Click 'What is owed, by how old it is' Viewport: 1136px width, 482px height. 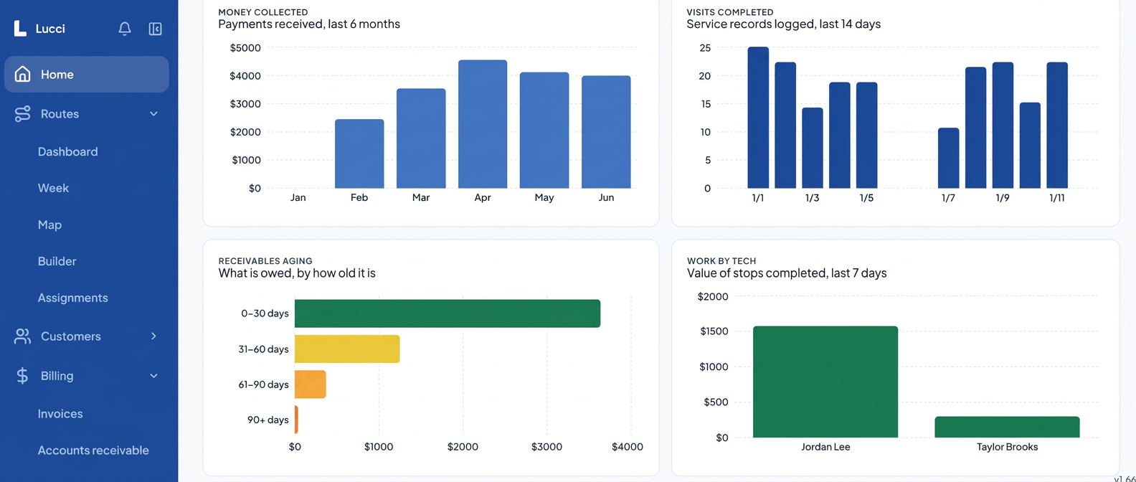[297, 273]
